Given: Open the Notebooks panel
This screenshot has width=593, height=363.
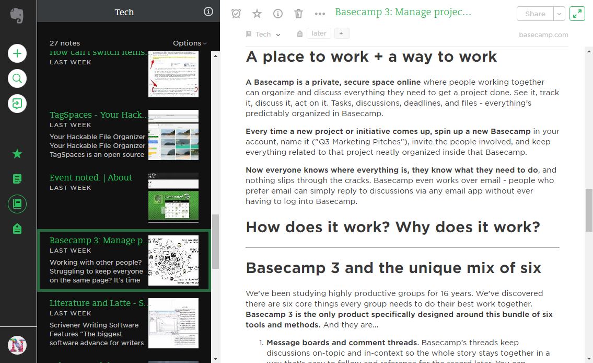Looking at the screenshot, I should click(x=17, y=203).
